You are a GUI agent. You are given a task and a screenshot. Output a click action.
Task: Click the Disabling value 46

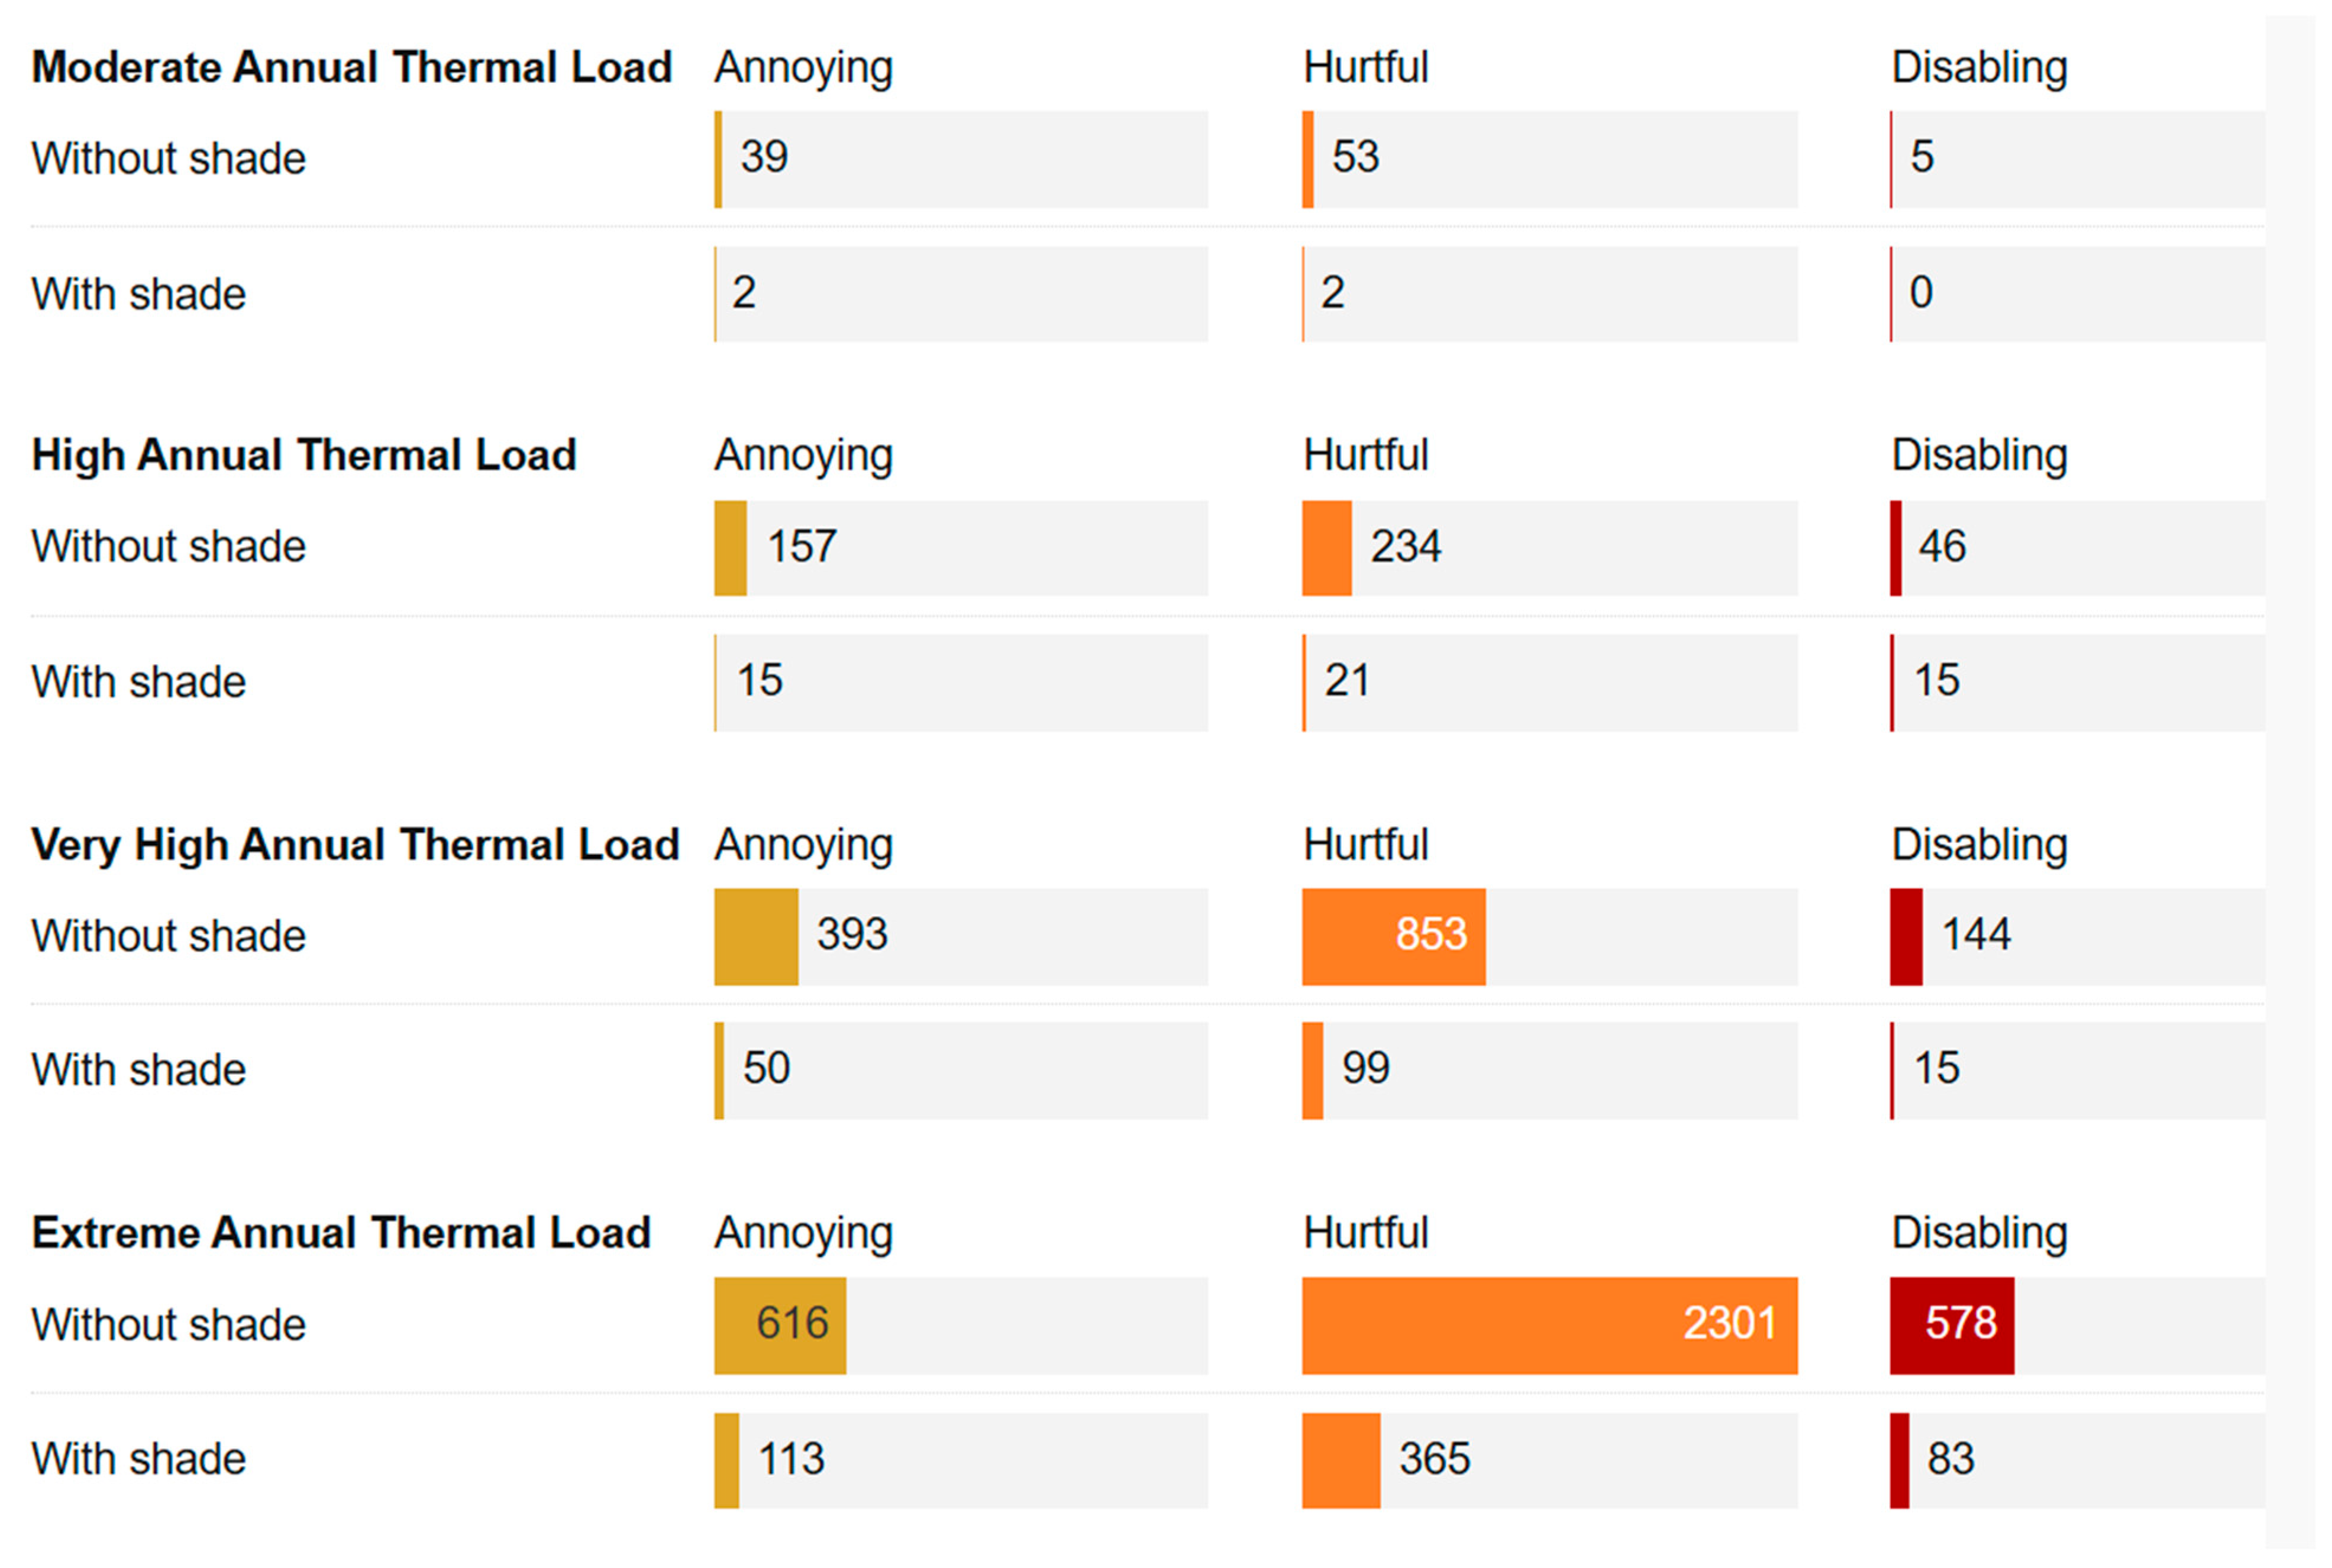tap(1941, 547)
